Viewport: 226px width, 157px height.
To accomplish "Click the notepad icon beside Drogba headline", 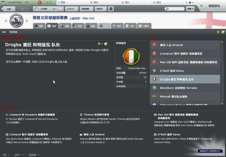I will (x=106, y=44).
